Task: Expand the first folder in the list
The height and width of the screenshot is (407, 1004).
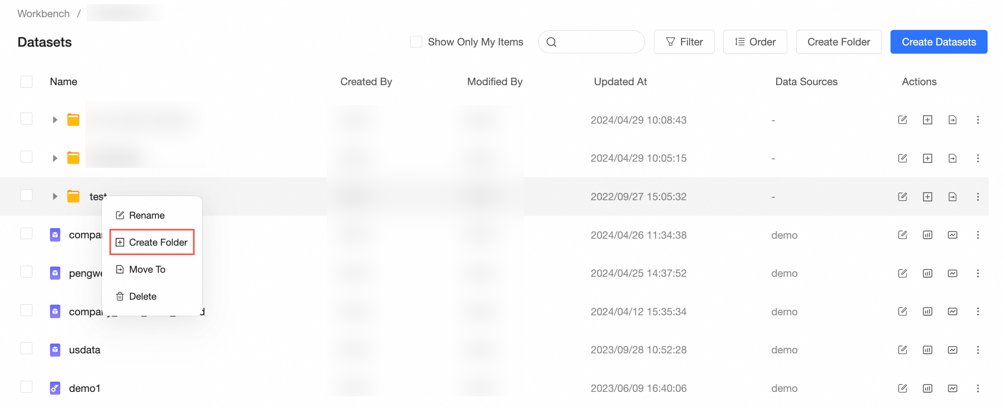Action: pos(55,120)
